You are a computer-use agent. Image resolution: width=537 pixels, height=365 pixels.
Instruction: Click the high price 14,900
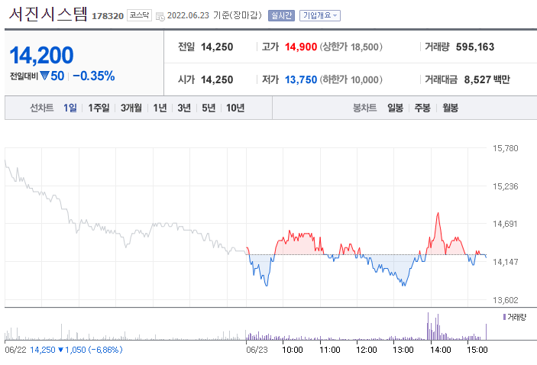pos(301,47)
